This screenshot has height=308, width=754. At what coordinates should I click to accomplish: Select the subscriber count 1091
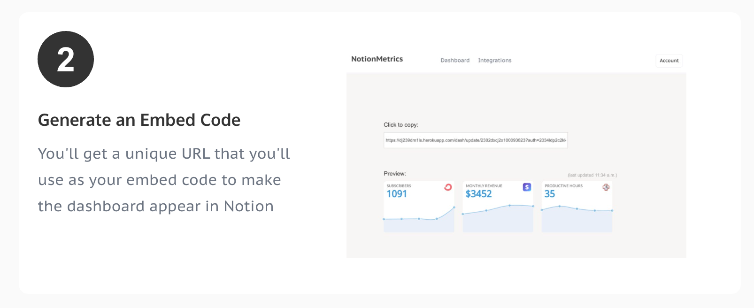pos(397,193)
